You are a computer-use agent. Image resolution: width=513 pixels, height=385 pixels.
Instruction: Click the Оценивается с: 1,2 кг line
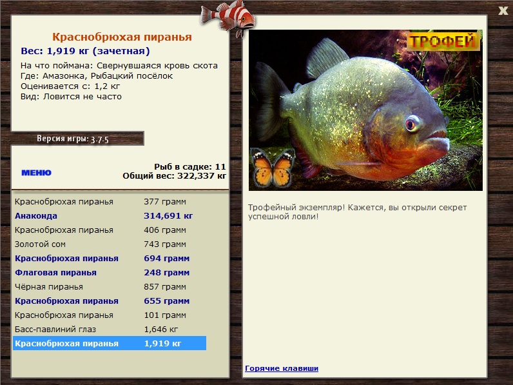point(70,86)
